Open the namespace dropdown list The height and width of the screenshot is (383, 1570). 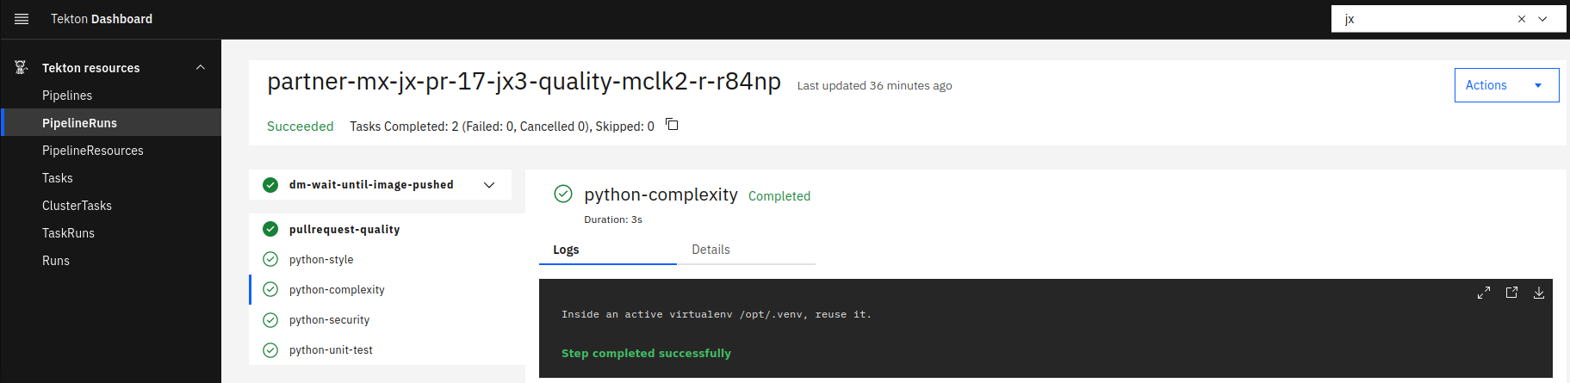[x=1542, y=19]
